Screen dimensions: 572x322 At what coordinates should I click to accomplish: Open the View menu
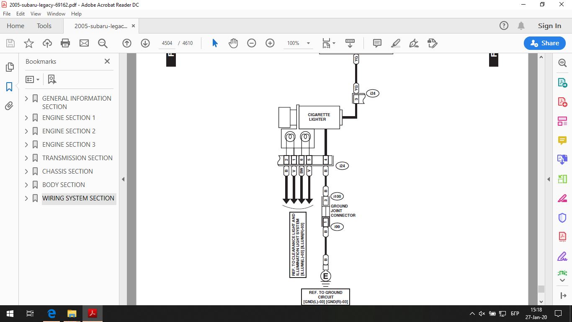36,14
